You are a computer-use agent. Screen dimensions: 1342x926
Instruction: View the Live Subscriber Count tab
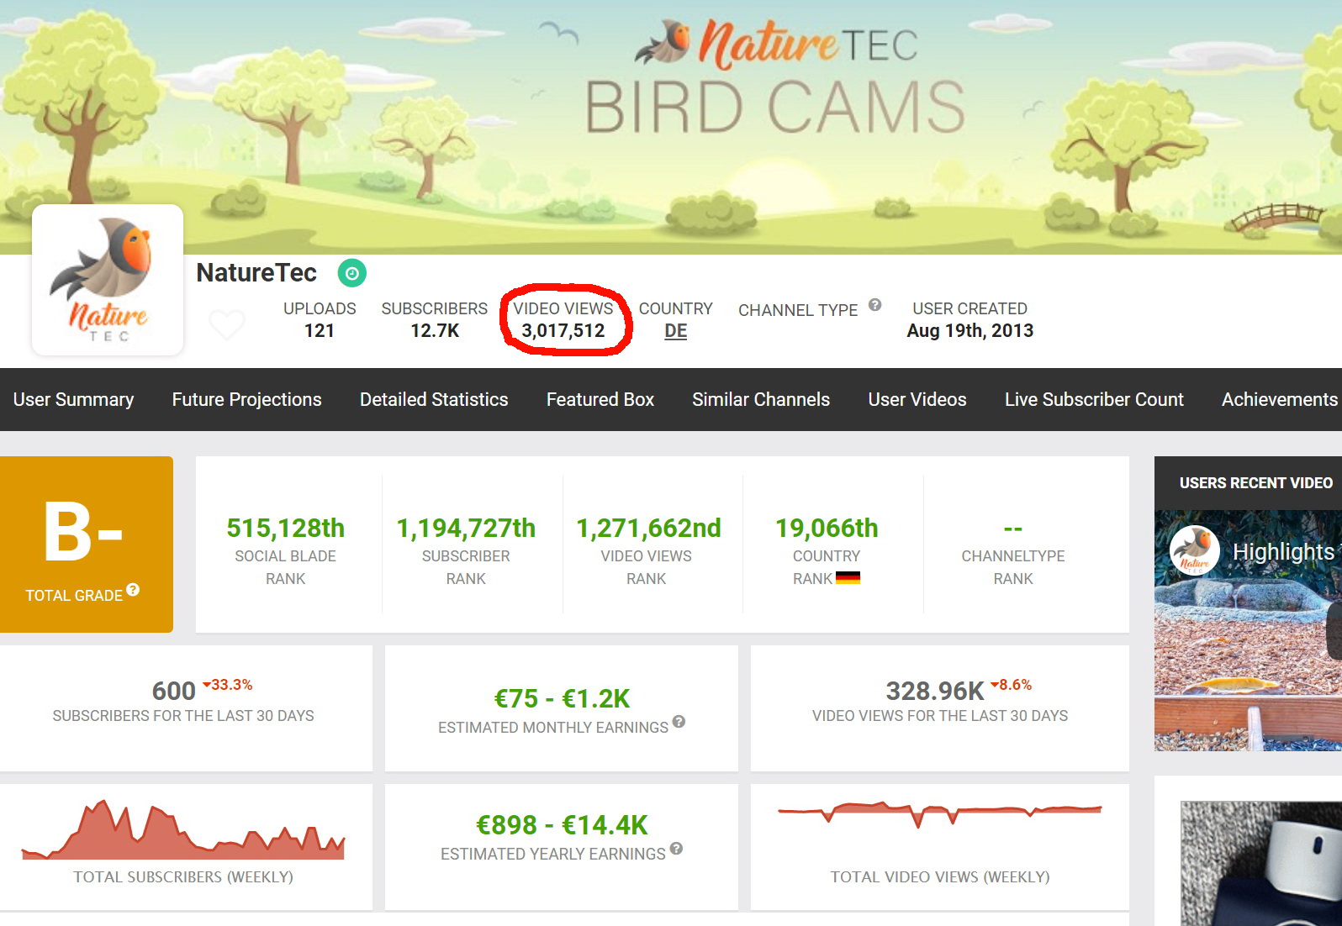(x=1093, y=399)
